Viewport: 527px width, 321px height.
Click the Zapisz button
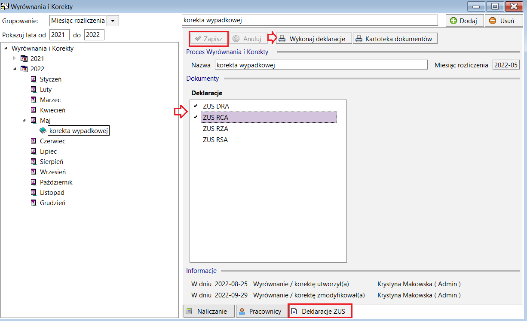[208, 39]
